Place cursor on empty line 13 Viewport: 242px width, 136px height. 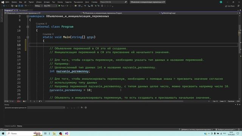coord(133,45)
